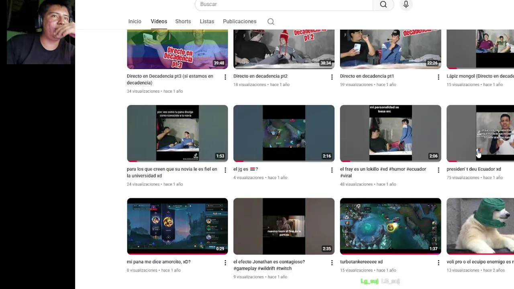514x289 pixels.
Task: Click '13 visualizaciones • hace 2 años' text
Action: click(475, 271)
